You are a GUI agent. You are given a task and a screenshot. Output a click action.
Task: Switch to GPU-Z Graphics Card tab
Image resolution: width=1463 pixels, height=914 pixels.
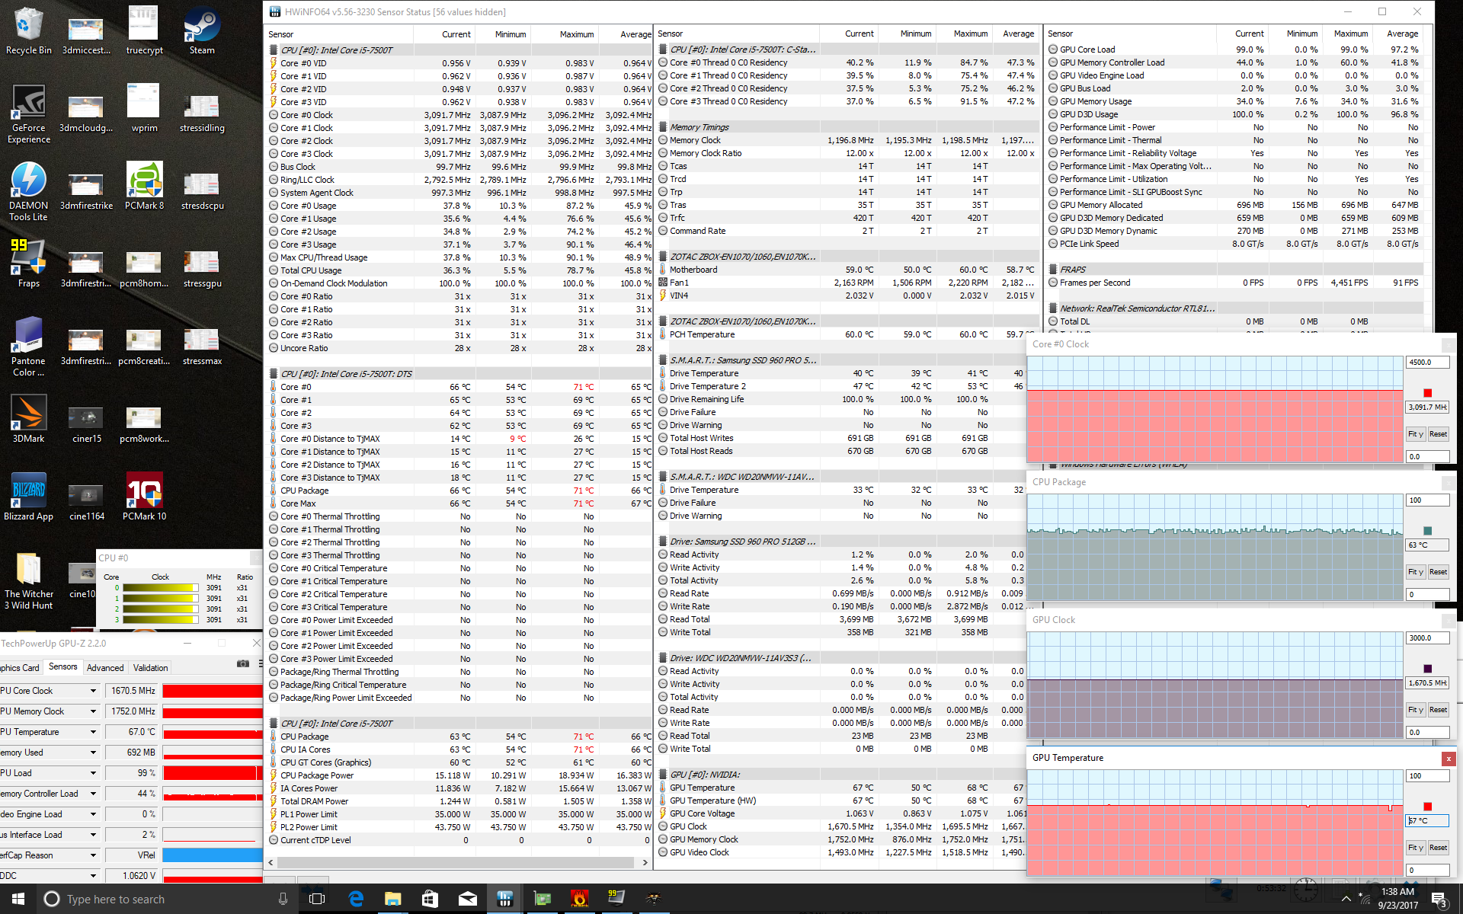click(20, 668)
